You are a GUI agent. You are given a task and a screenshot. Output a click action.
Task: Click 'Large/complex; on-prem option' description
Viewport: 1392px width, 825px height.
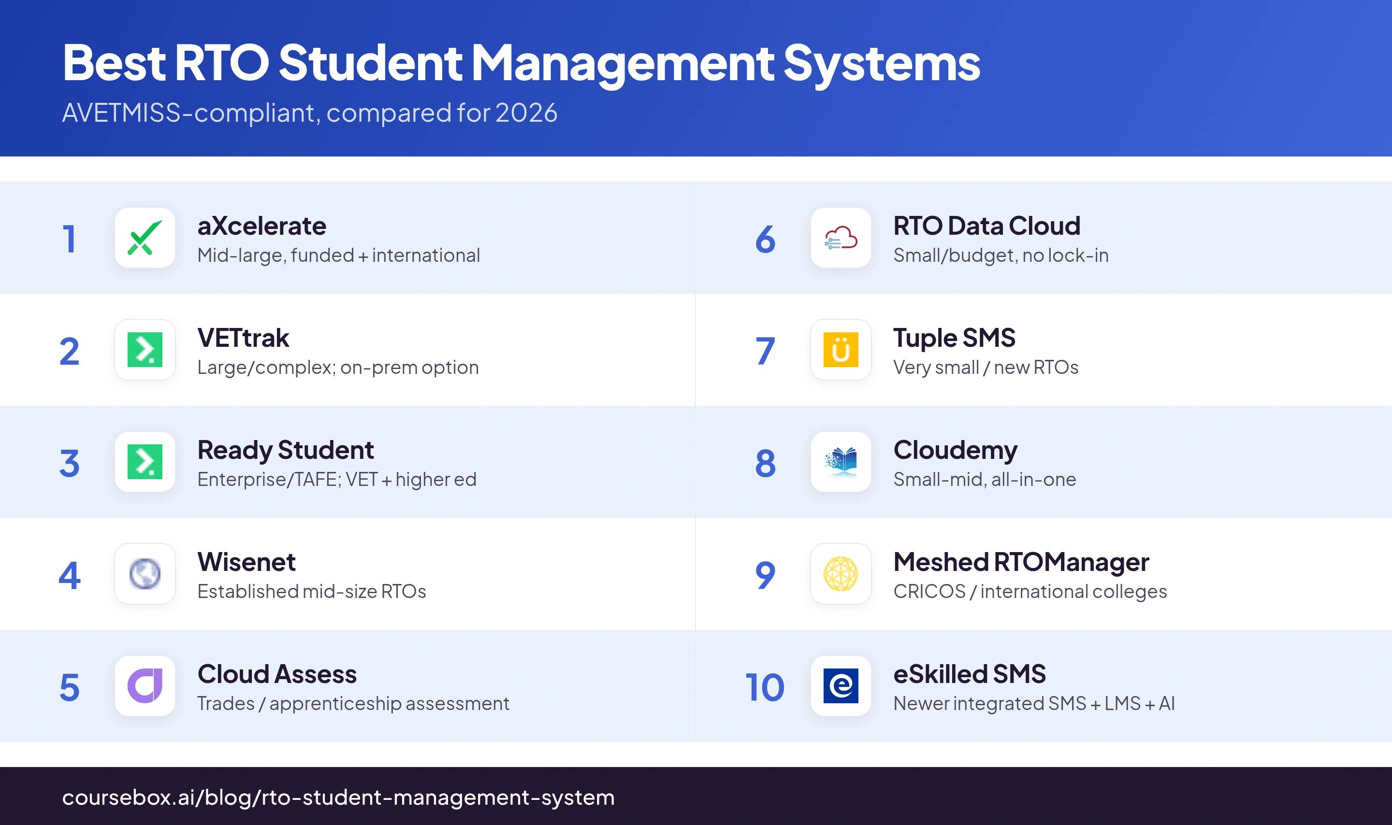(338, 368)
